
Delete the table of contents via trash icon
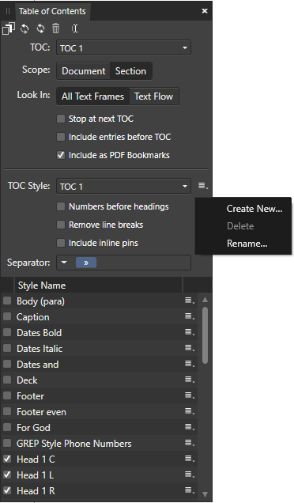[x=56, y=28]
